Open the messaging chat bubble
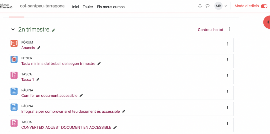270x134 pixels. [x=208, y=6]
